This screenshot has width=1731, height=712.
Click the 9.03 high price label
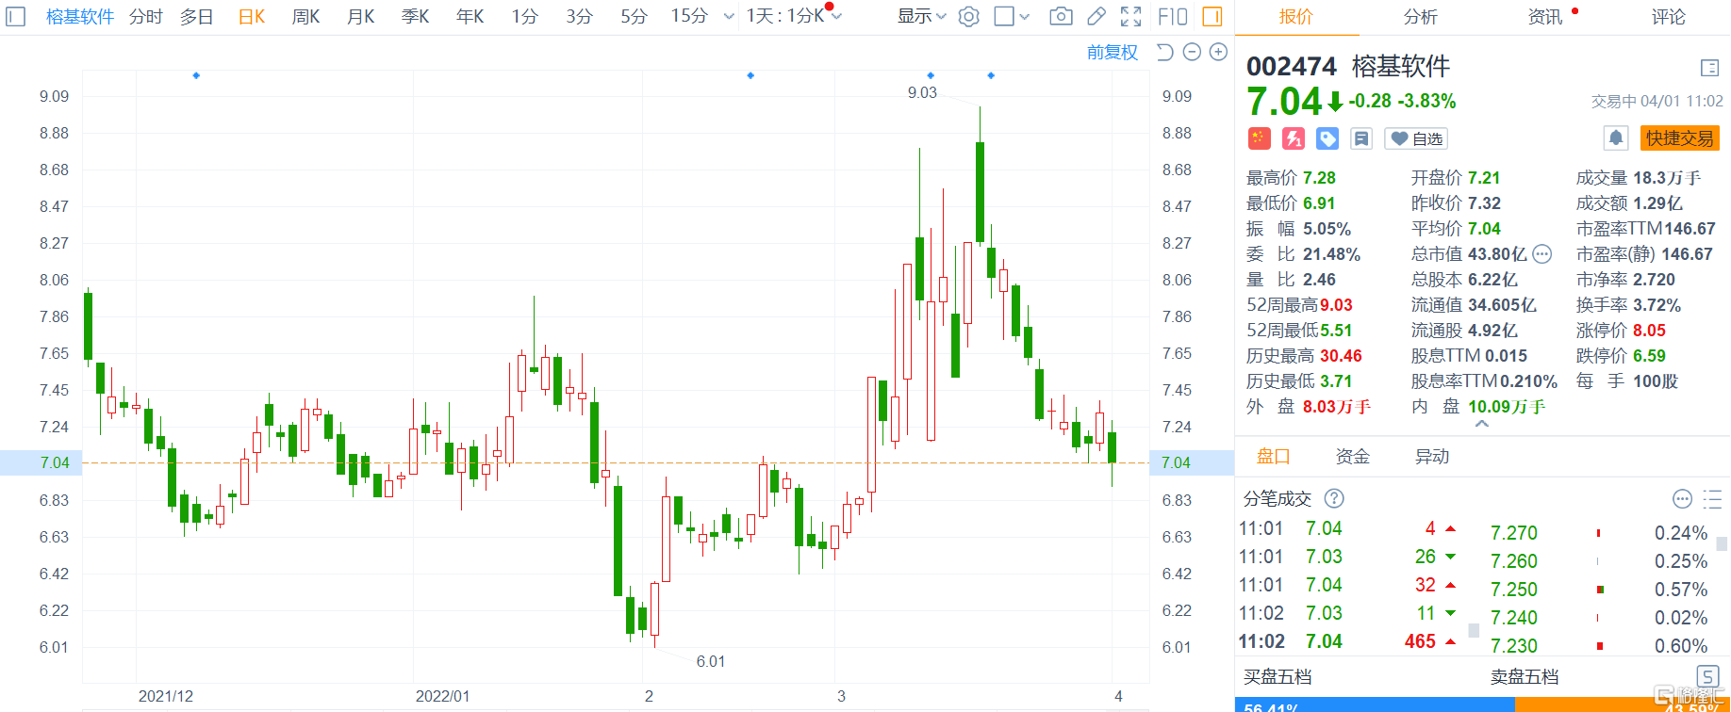point(922,92)
